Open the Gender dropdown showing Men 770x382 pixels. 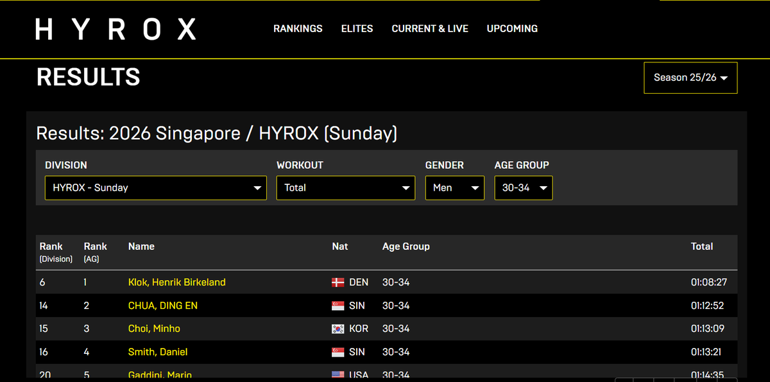[455, 188]
